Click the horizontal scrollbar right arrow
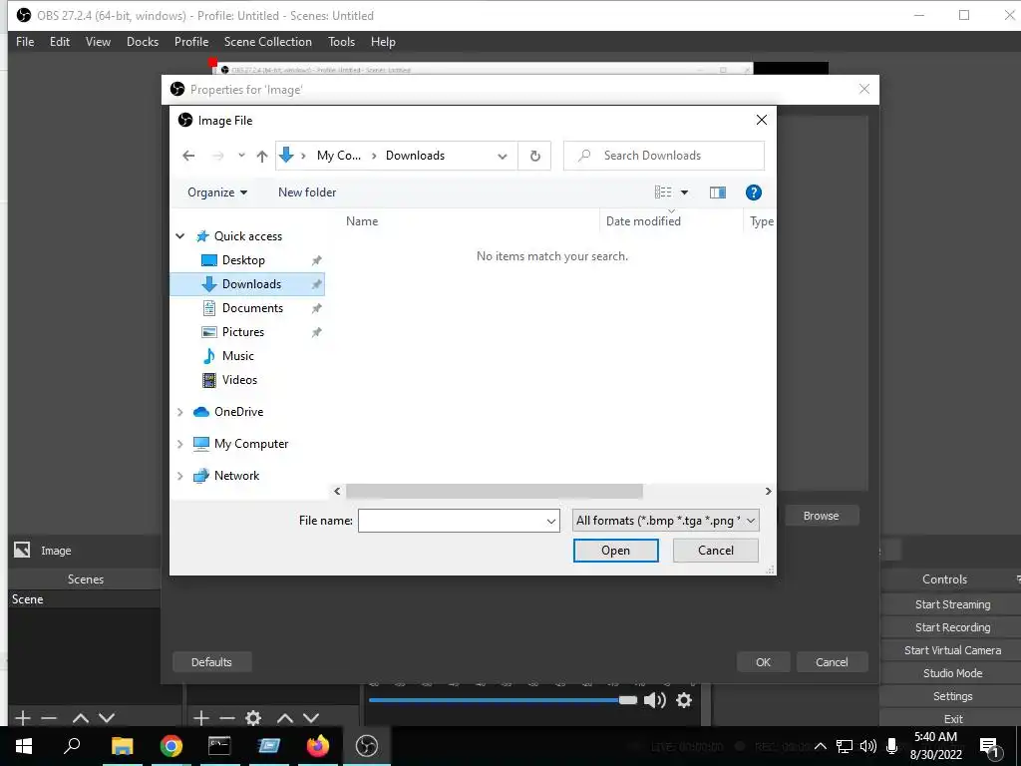 tap(769, 491)
